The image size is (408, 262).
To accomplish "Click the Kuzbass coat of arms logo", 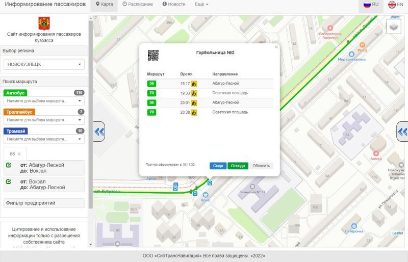I will (x=44, y=23).
